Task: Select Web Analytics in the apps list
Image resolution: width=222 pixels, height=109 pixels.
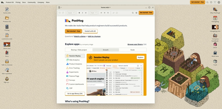Action: coord(75,60)
